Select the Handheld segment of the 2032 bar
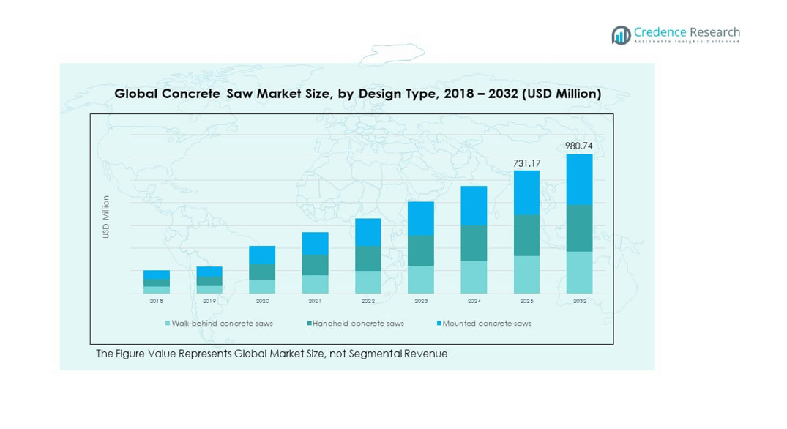Viewport: 787px width, 429px height. (x=579, y=228)
